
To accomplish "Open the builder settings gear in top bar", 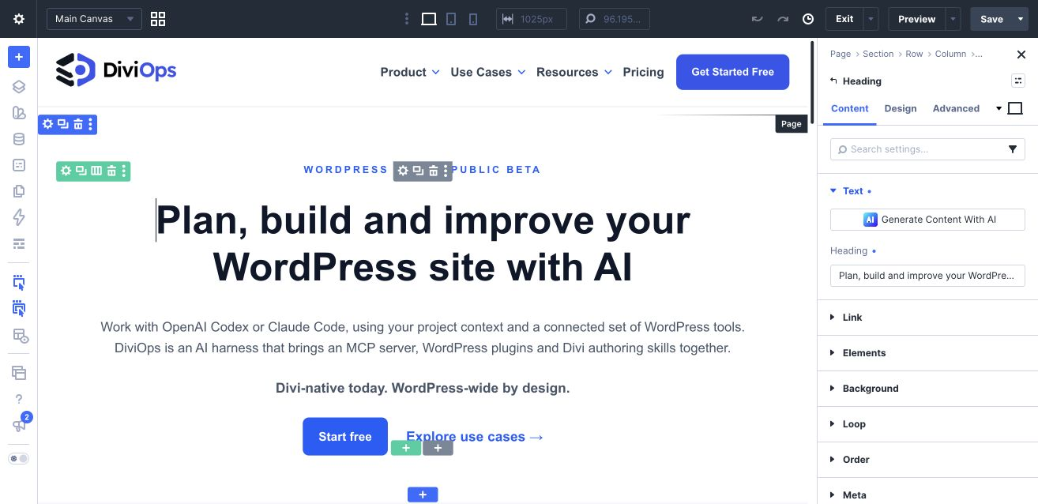I will (x=19, y=19).
